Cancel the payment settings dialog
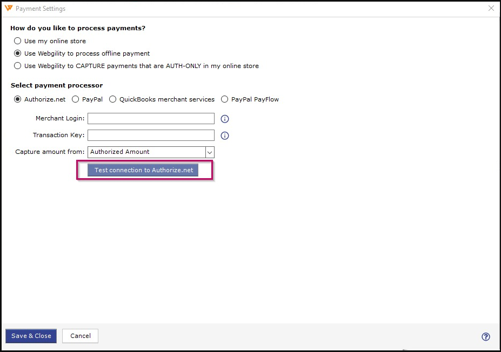Screen dimensions: 501x352 coord(80,336)
